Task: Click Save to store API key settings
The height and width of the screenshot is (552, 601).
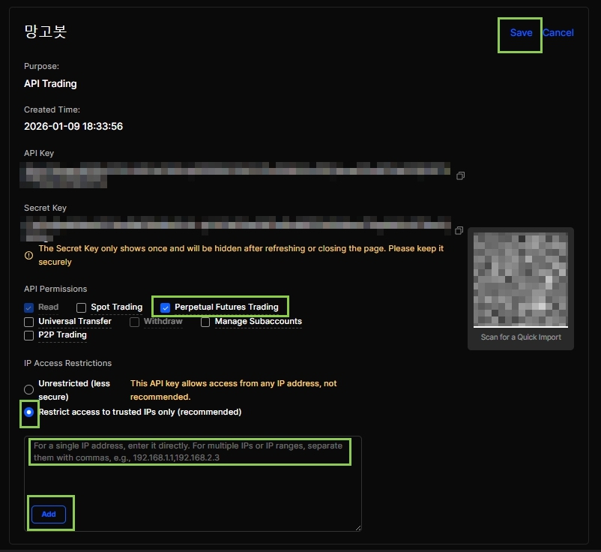Action: coord(521,33)
